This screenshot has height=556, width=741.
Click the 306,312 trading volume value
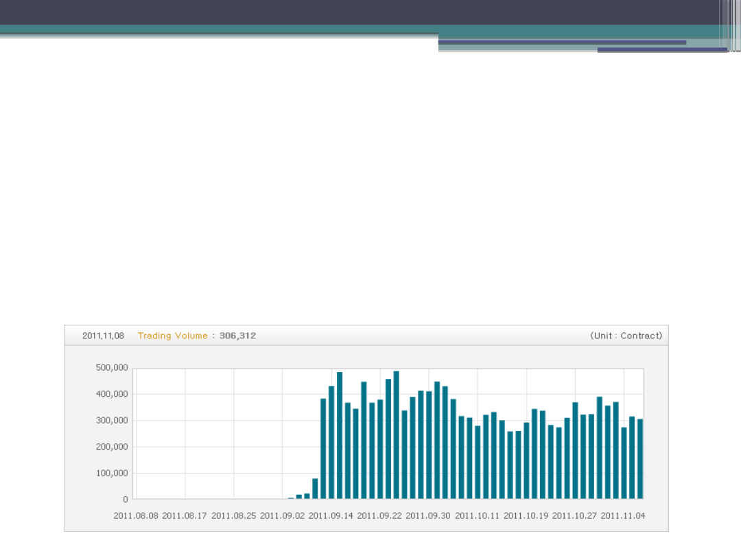pos(237,336)
